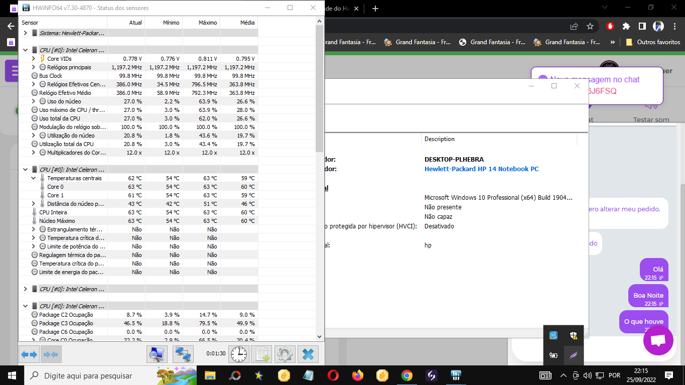The image size is (685, 385).
Task: Expand the Uso do núcleo row
Action: [34, 101]
